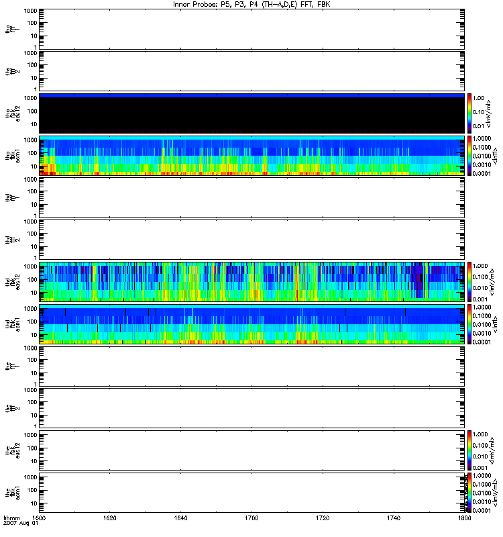This screenshot has width=503, height=537.
Task: Click the 'tha fbk edc12' panel label
Action: click(12, 113)
